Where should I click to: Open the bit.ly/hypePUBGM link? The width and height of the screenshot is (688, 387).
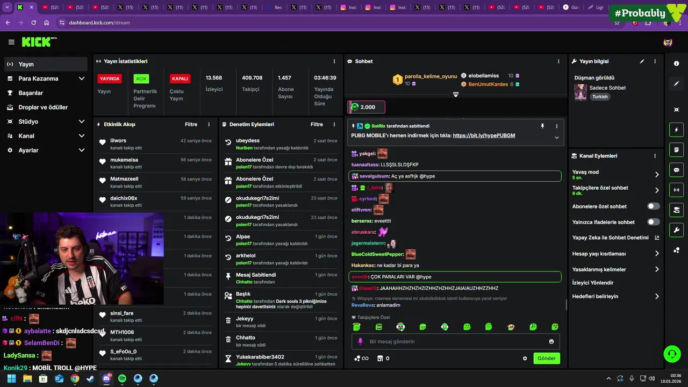484,135
